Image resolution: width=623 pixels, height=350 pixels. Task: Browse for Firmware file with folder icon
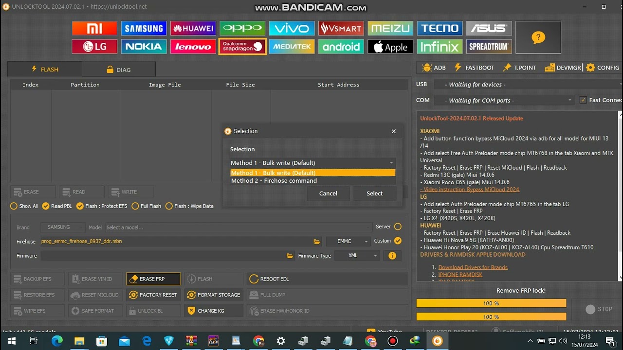pos(290,256)
